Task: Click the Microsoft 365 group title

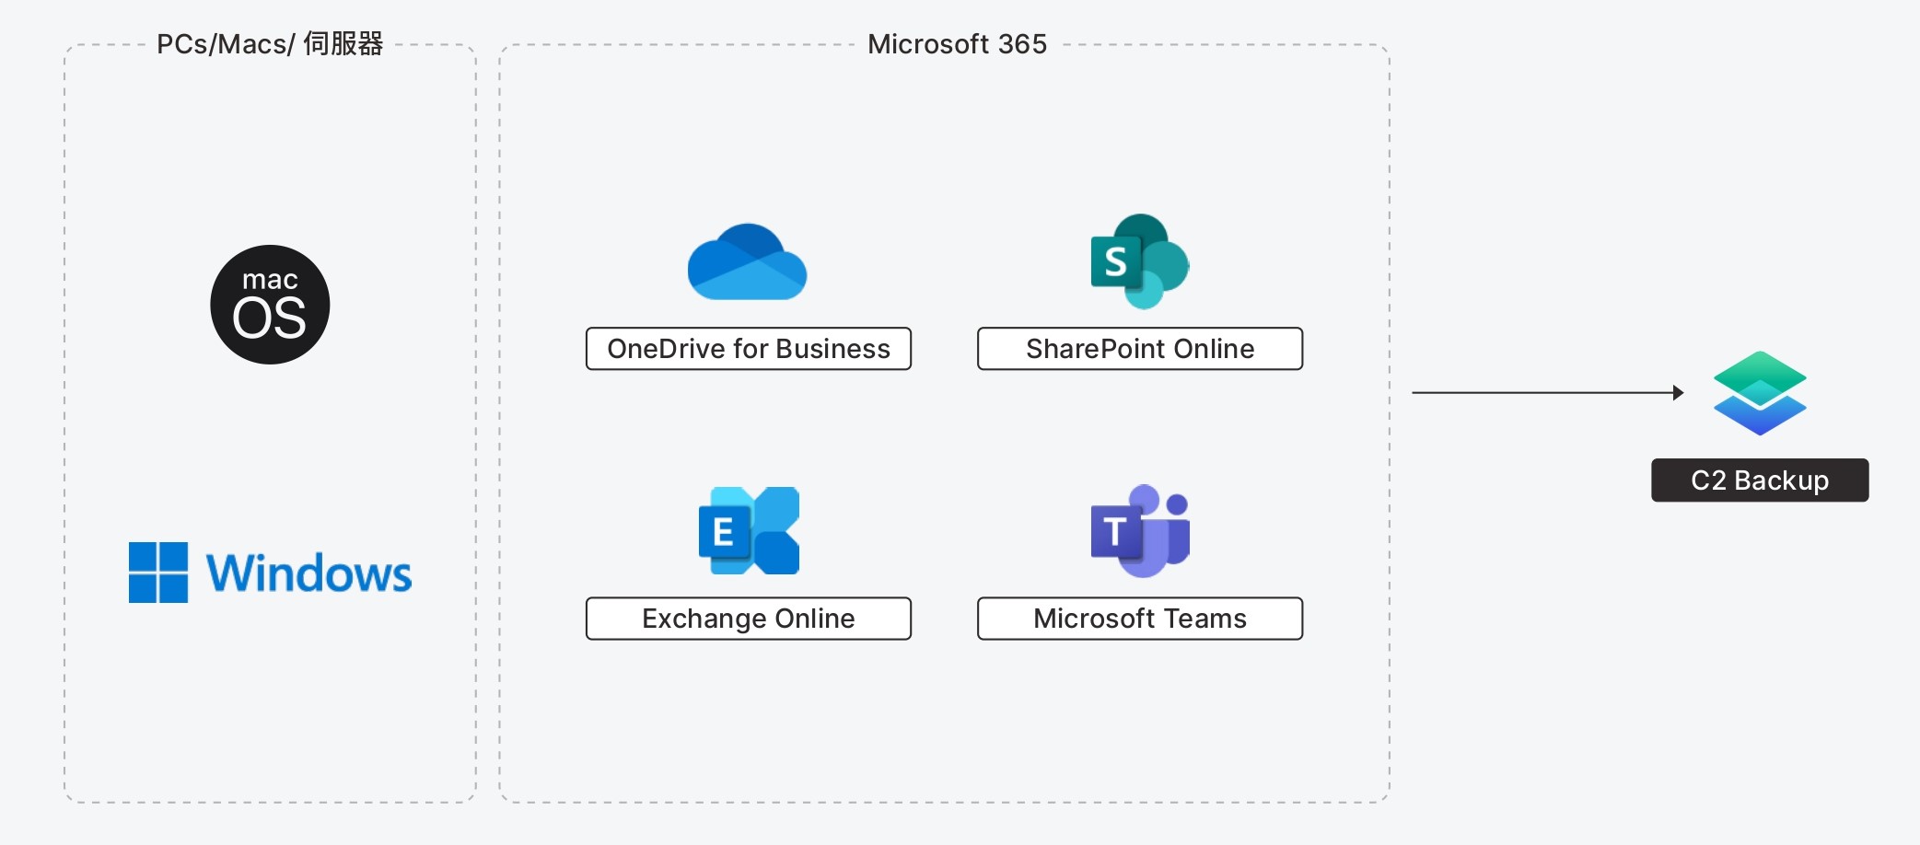Action: coord(958,44)
